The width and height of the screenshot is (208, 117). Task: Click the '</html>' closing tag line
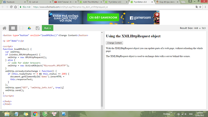click(x=7, y=104)
